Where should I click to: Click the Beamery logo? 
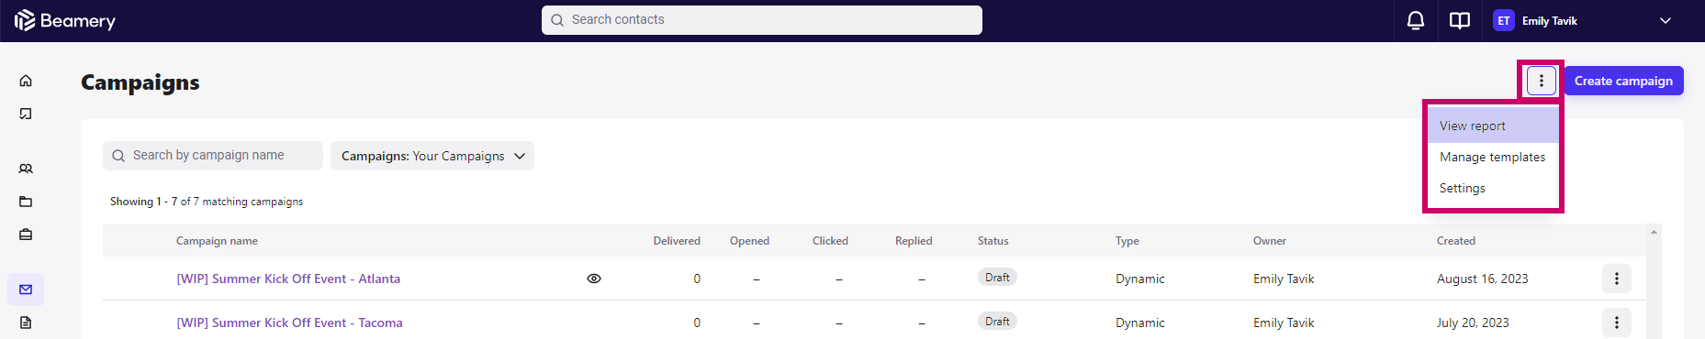pos(65,20)
